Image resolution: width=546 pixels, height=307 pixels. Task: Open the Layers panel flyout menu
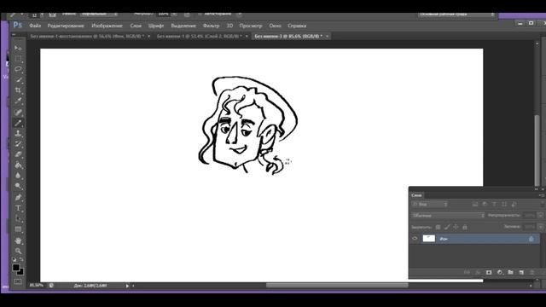click(542, 195)
